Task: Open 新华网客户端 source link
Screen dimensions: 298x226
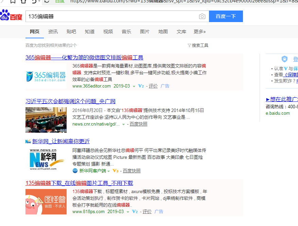Action: point(93,171)
